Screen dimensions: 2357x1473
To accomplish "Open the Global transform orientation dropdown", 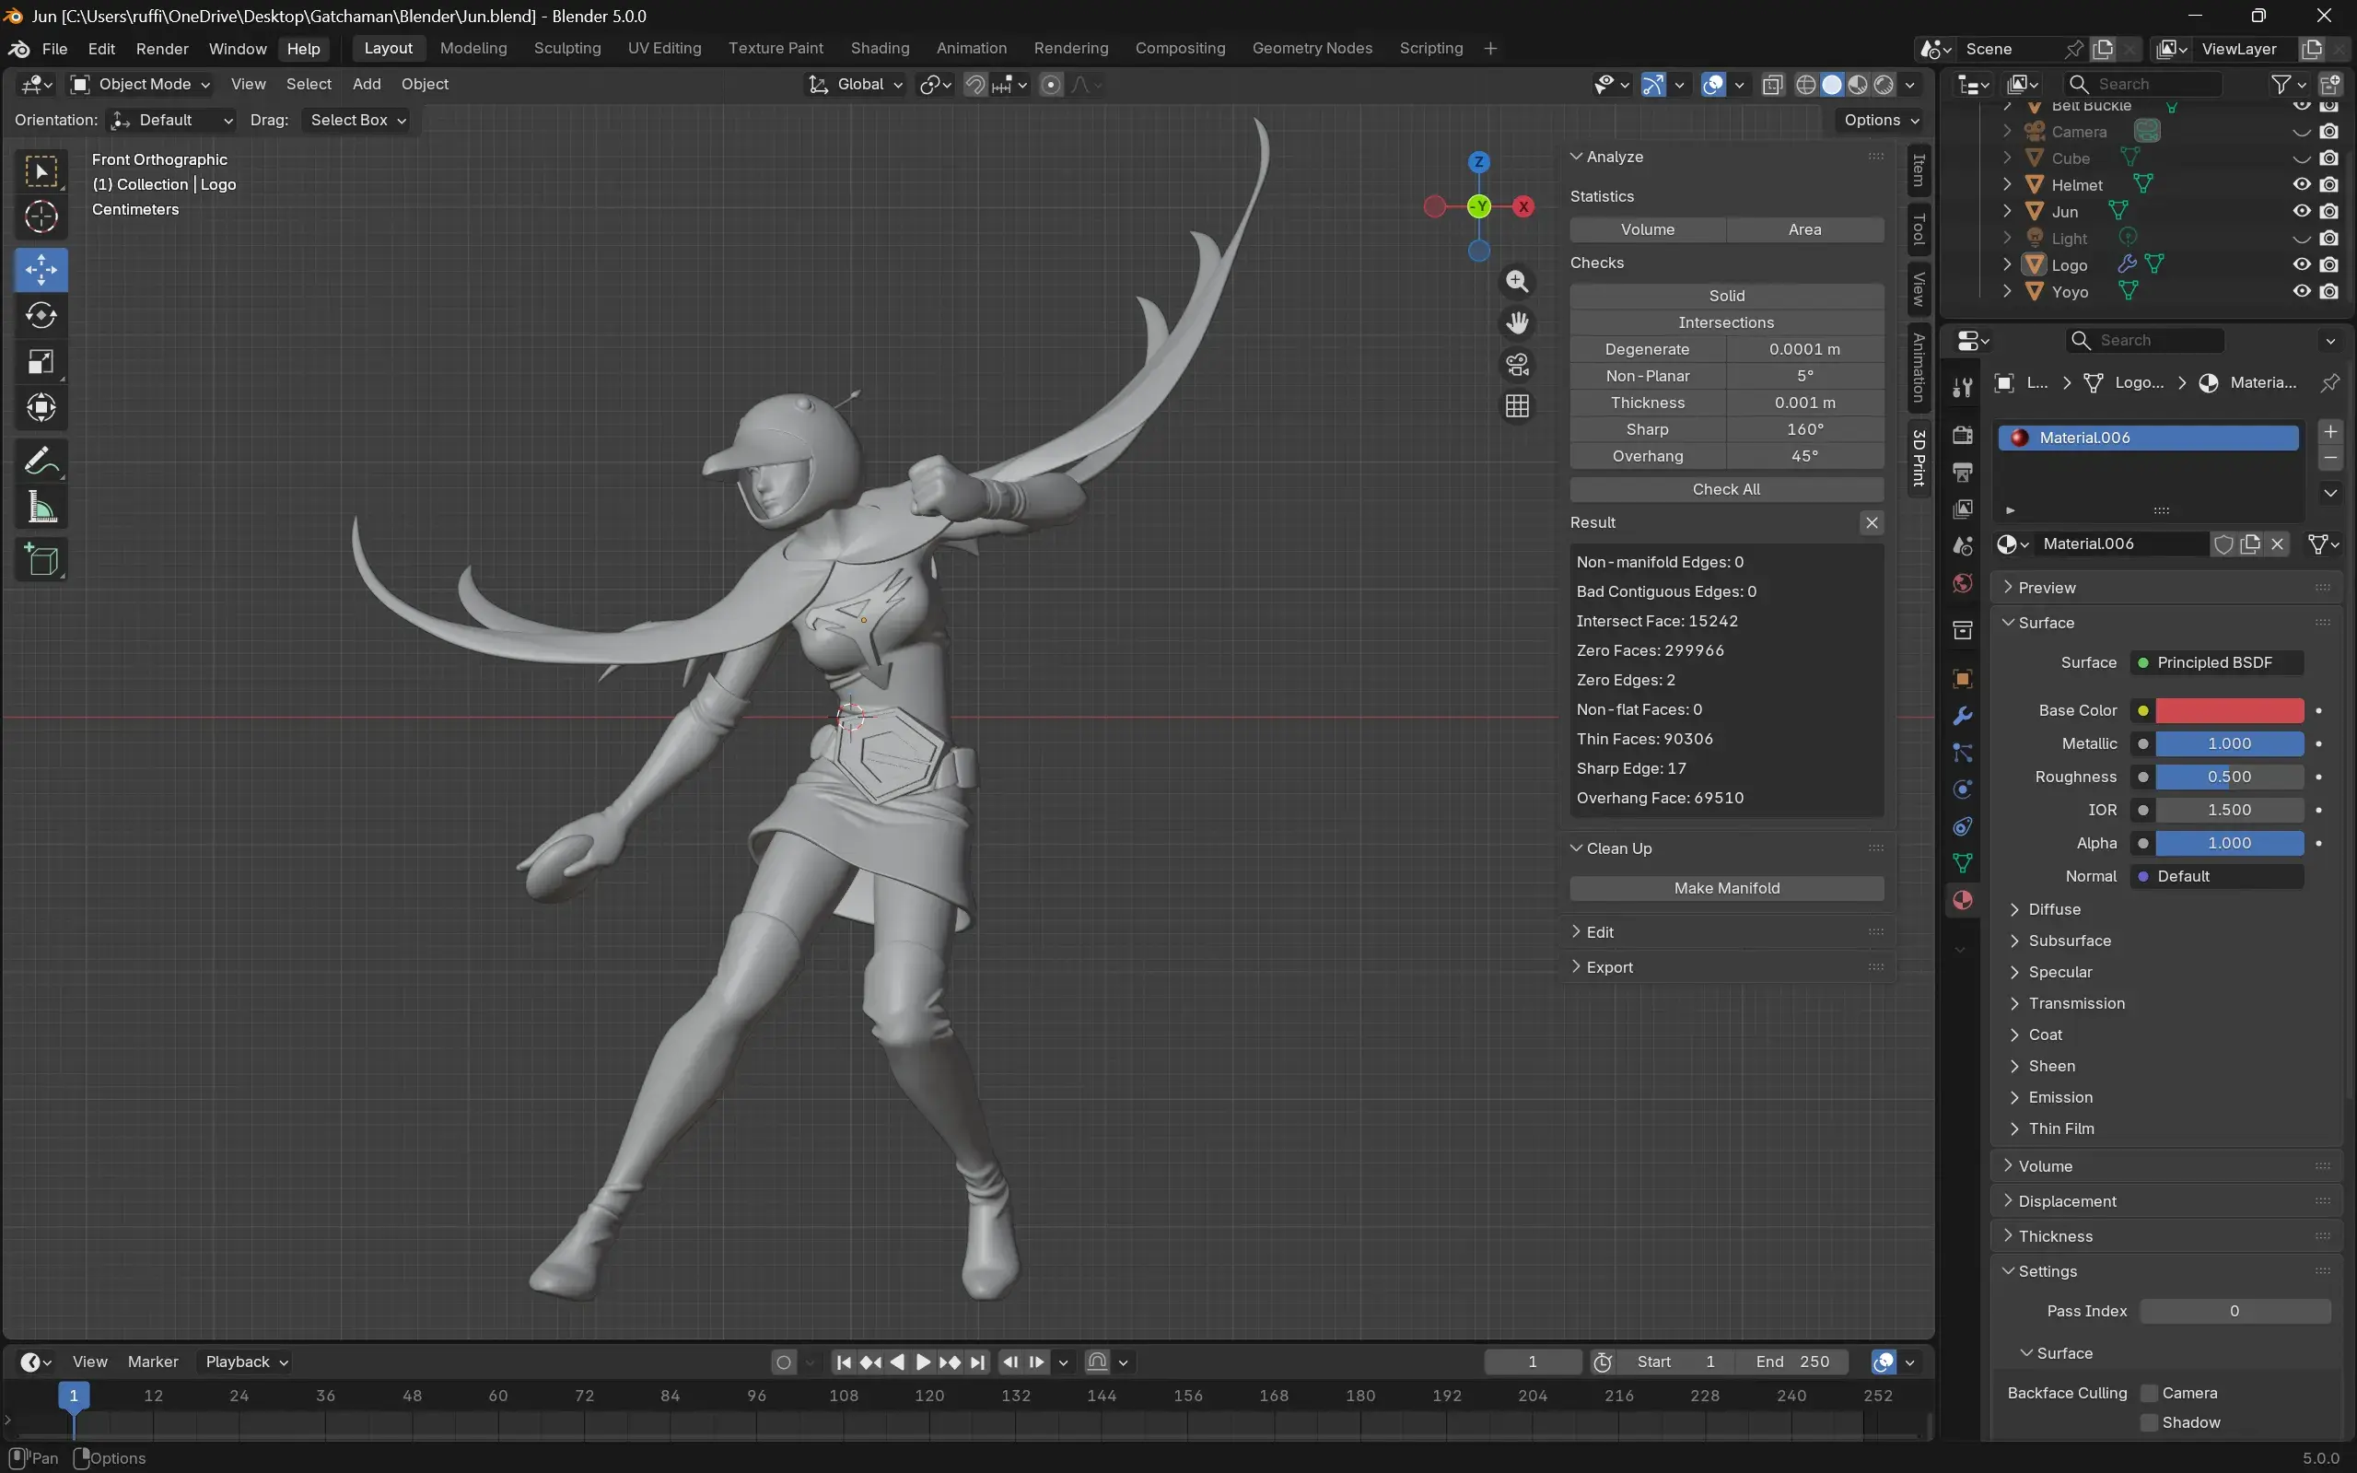I will click(x=856, y=85).
